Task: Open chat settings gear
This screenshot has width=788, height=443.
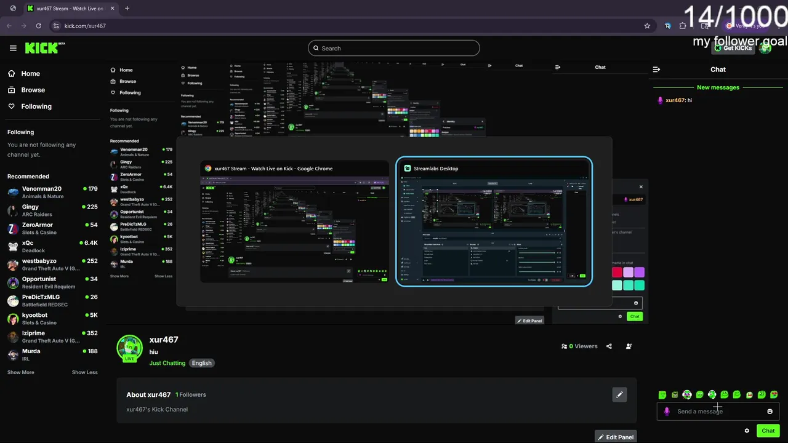Action: tap(747, 431)
